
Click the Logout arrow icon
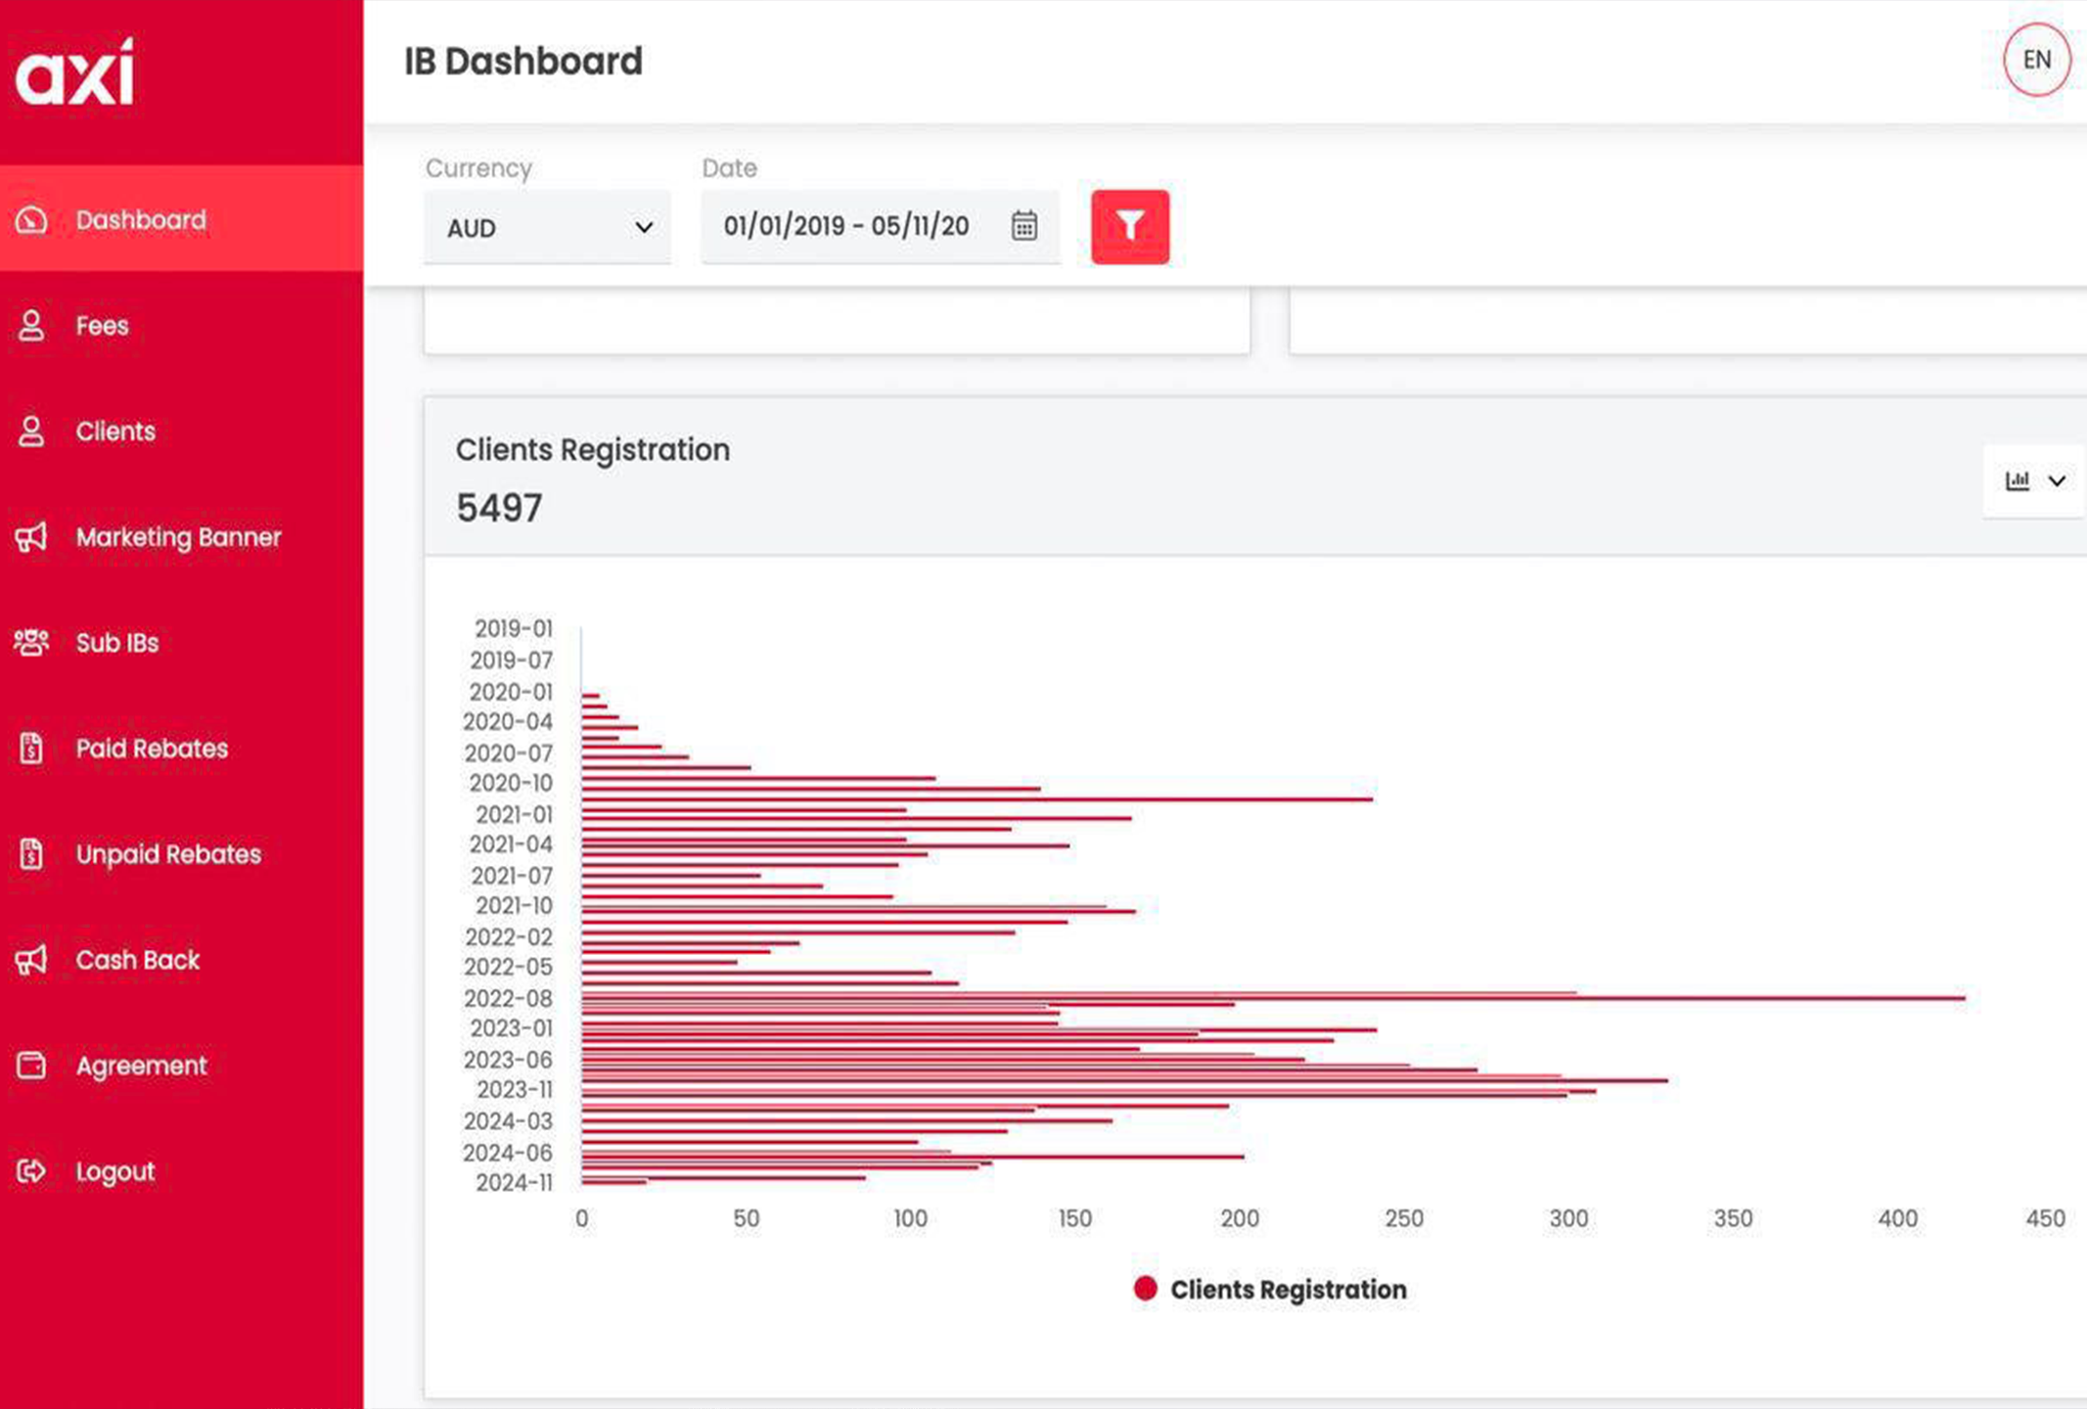(x=31, y=1171)
